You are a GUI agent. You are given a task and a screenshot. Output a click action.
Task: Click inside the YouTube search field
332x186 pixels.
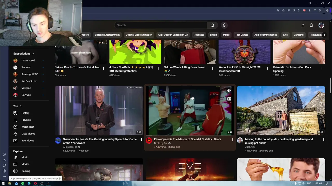pyautogui.click(x=161, y=25)
